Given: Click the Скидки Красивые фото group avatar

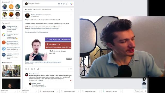Looking at the screenshot, I should [x=4, y=42].
